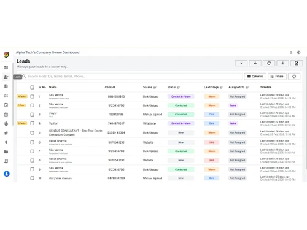Open the Columns chooser button

click(x=255, y=77)
